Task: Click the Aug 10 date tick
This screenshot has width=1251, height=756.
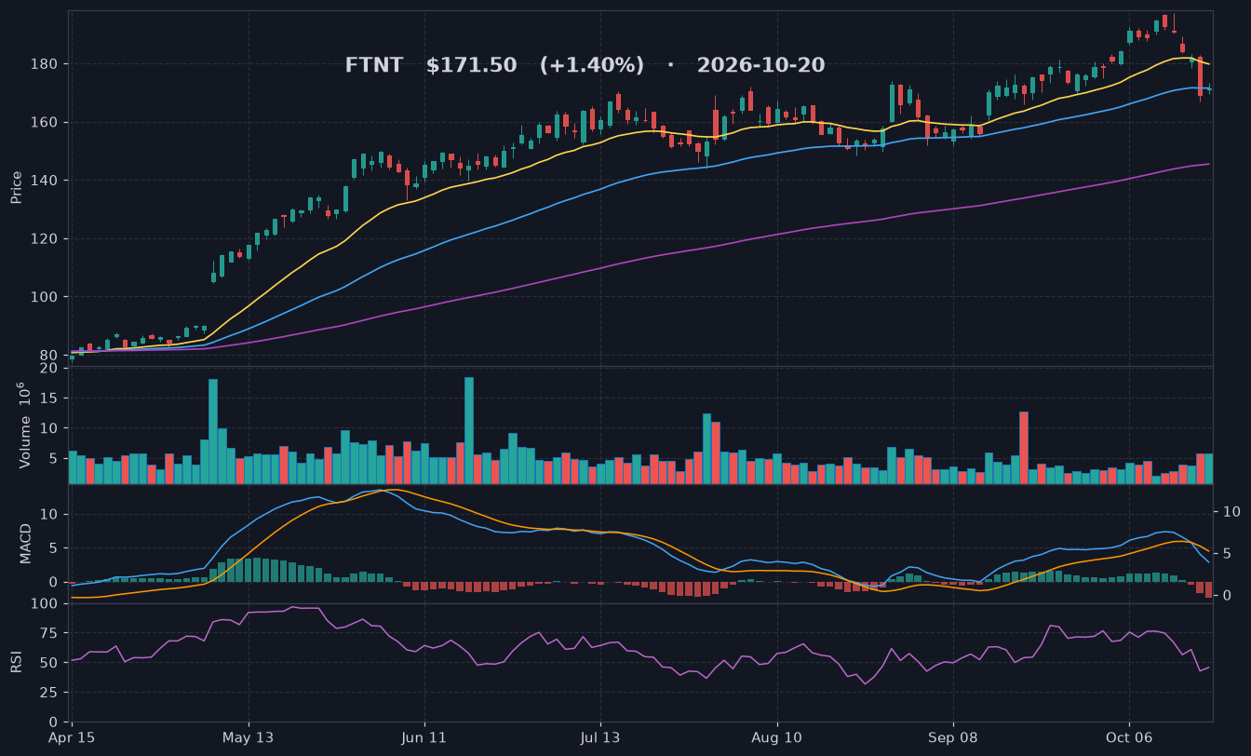Action: click(x=776, y=736)
